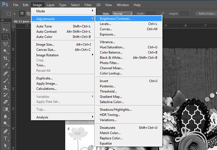Choose Invert command
Screen dimensions: 217x150
[x=128, y=81]
